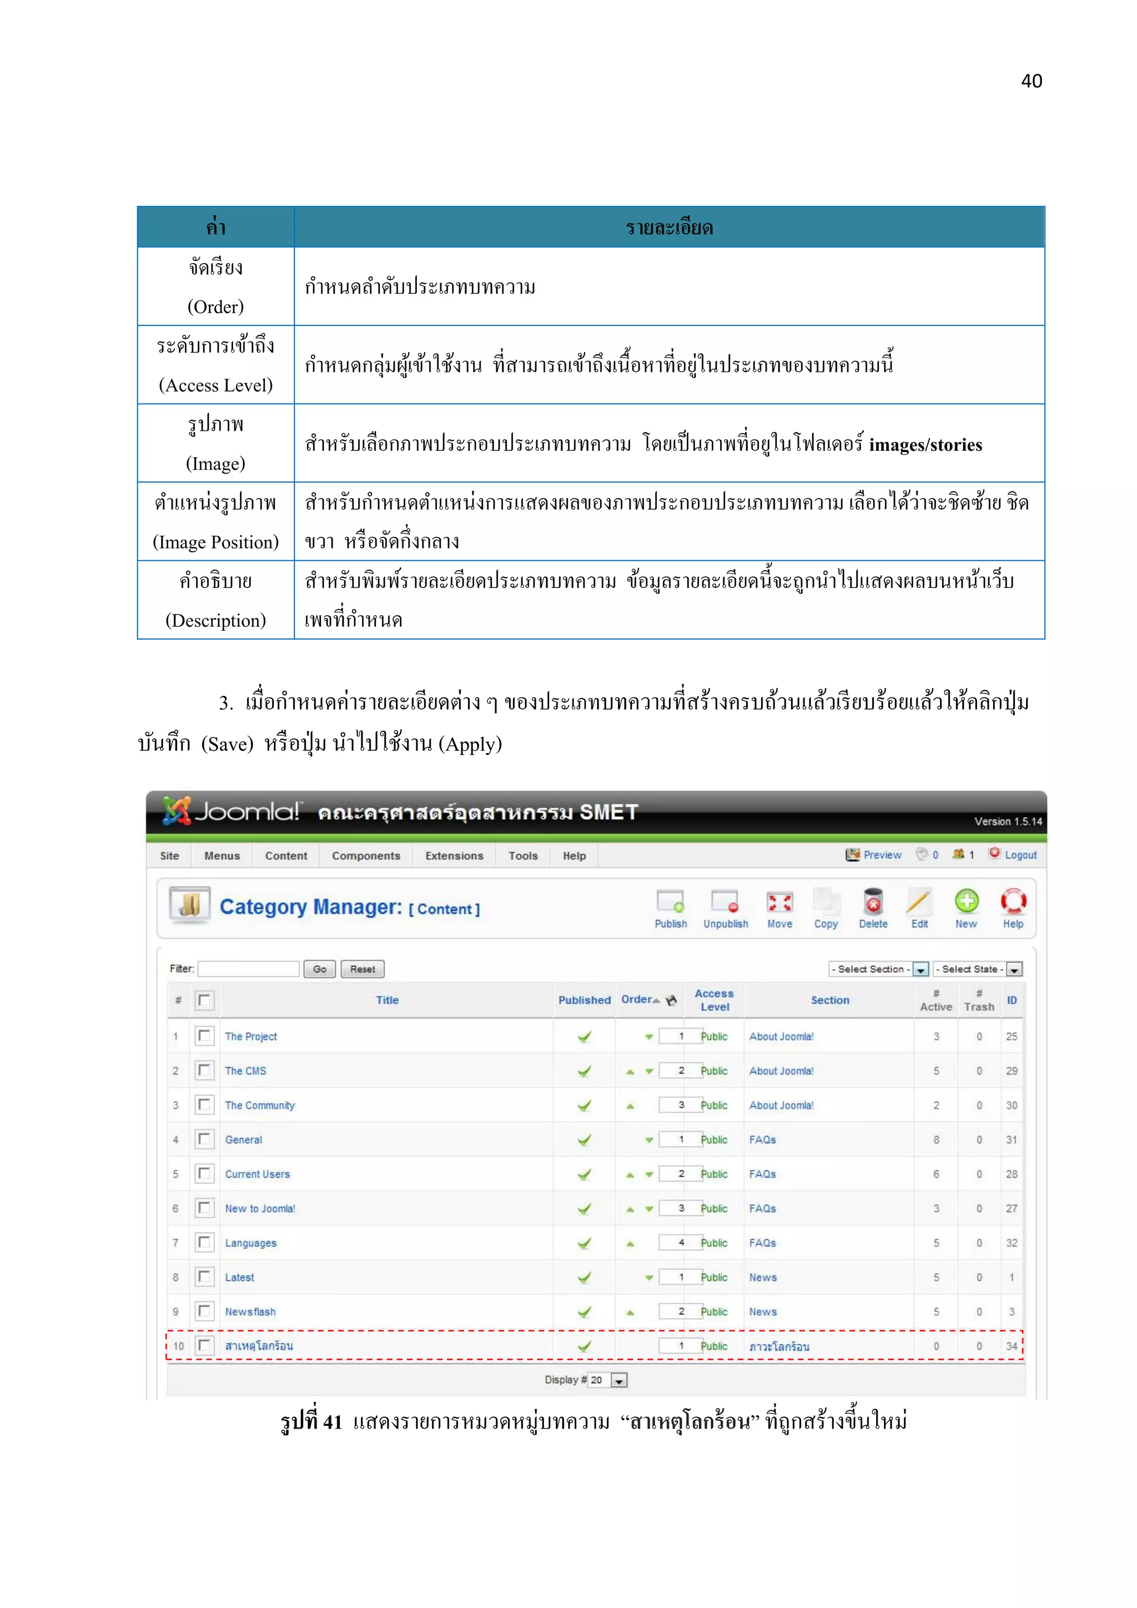Click the order field for Languages
This screenshot has height=1608, width=1137.
(x=681, y=1243)
